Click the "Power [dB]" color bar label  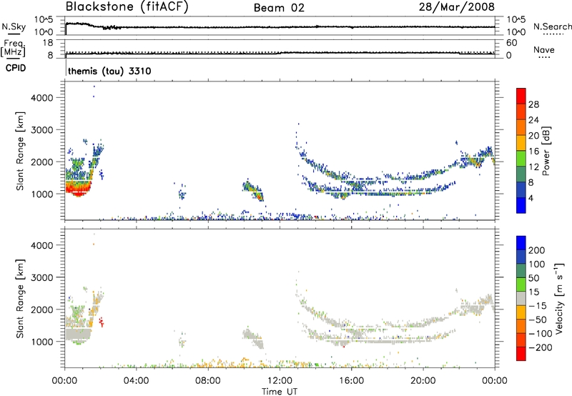point(546,151)
